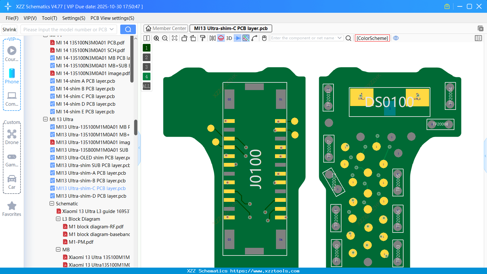Collapse the L3 Block Diagram folder

pyautogui.click(x=58, y=219)
